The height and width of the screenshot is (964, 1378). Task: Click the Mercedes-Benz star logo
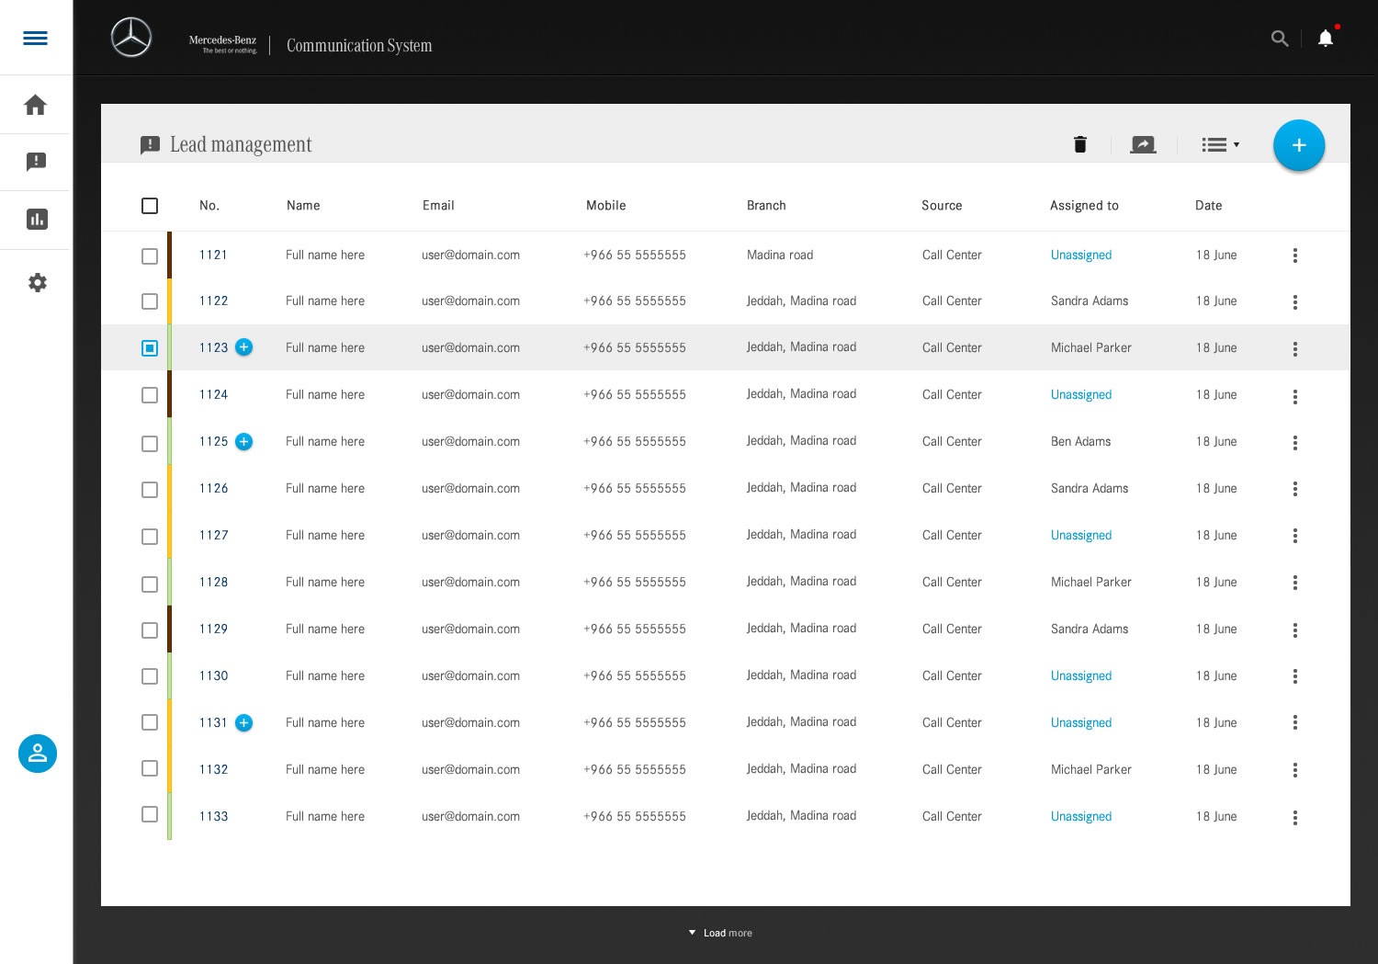[131, 38]
